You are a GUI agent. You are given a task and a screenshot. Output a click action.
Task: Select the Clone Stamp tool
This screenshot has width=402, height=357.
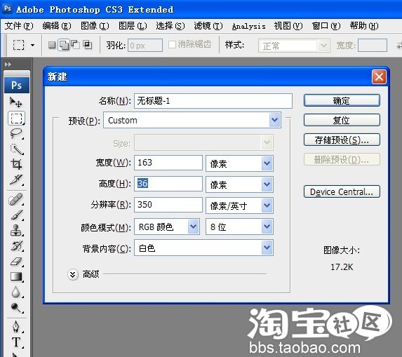[16, 230]
